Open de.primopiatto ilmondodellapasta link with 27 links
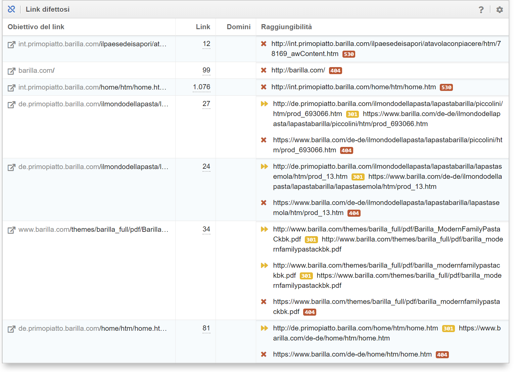The height and width of the screenshot is (372, 514). point(93,104)
